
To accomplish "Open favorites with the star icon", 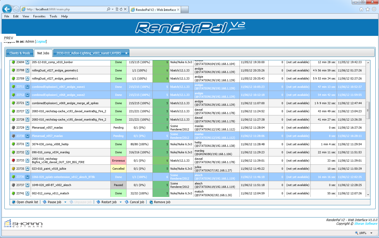I will [x=368, y=9].
